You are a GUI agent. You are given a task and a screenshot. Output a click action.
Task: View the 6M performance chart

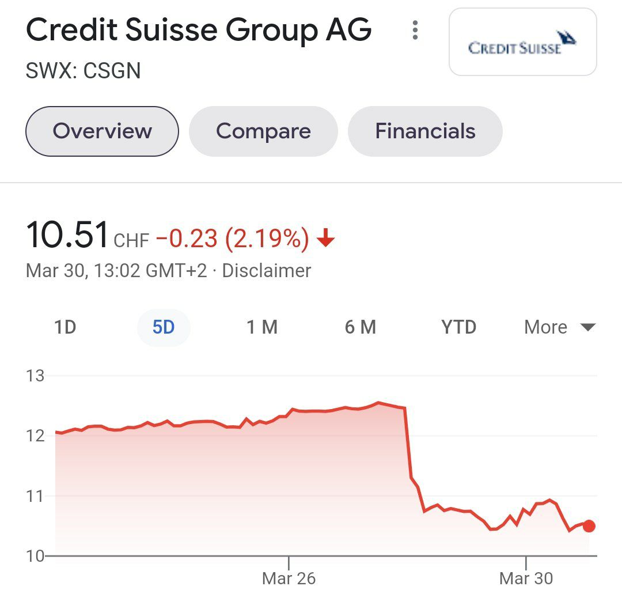coord(361,327)
